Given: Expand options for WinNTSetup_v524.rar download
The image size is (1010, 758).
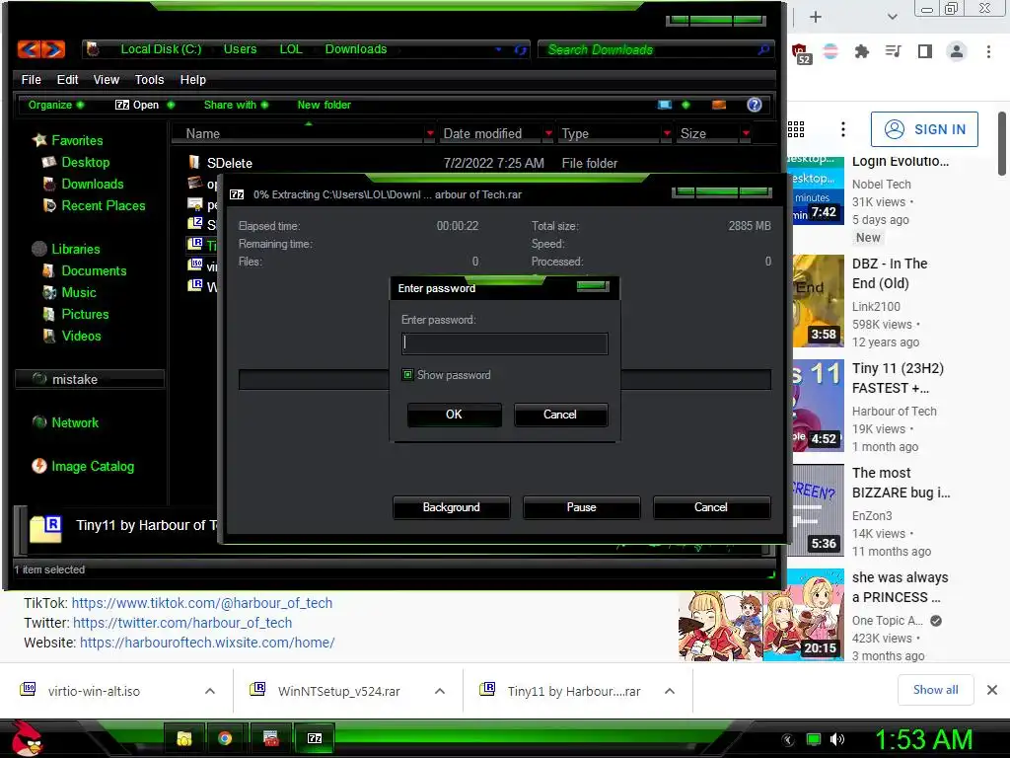Looking at the screenshot, I should click(x=440, y=691).
